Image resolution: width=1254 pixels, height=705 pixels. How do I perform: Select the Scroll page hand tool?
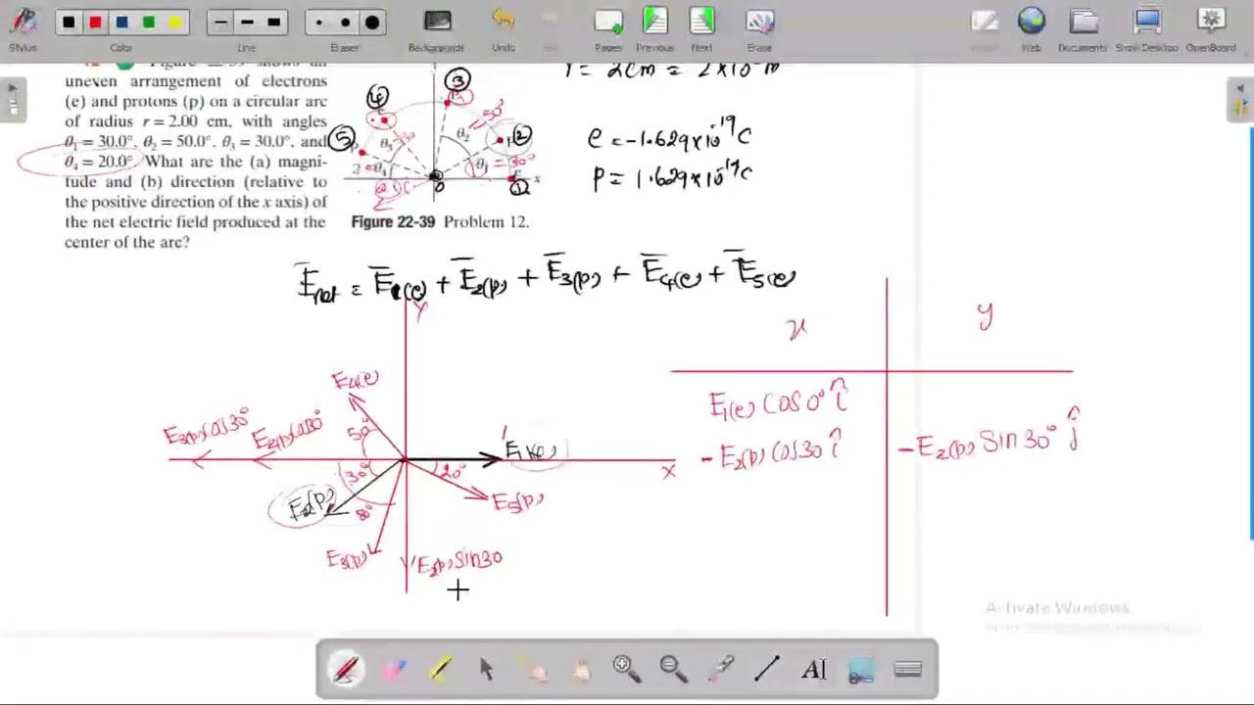(x=580, y=669)
